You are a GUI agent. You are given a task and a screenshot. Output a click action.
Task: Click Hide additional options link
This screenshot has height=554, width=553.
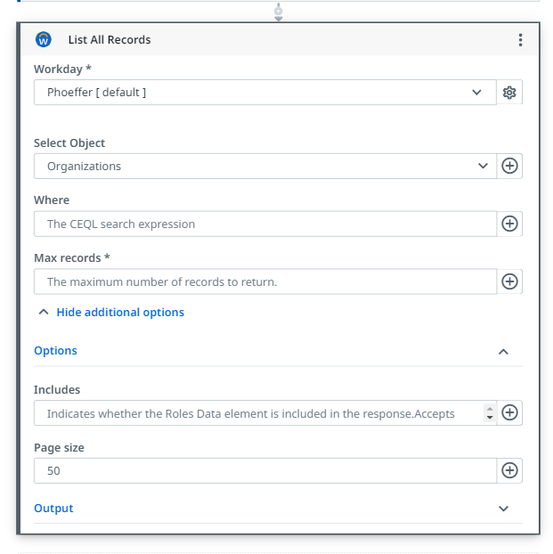[119, 313]
